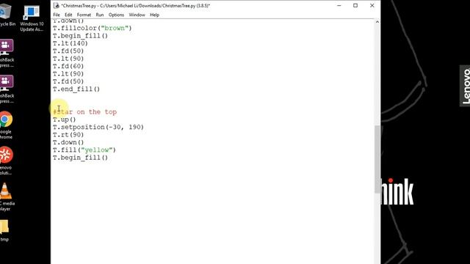Close the ChristmasTree.py editor window
470x264 pixels.
pos(372,5)
